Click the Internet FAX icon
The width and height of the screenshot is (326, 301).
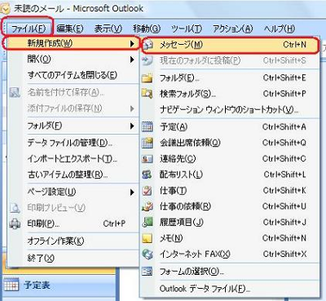(x=148, y=255)
